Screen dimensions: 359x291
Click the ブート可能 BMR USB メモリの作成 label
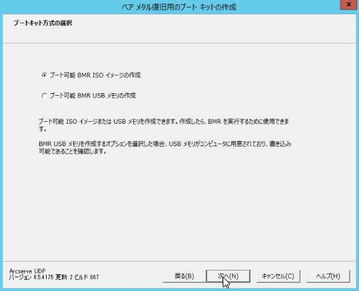tap(93, 95)
